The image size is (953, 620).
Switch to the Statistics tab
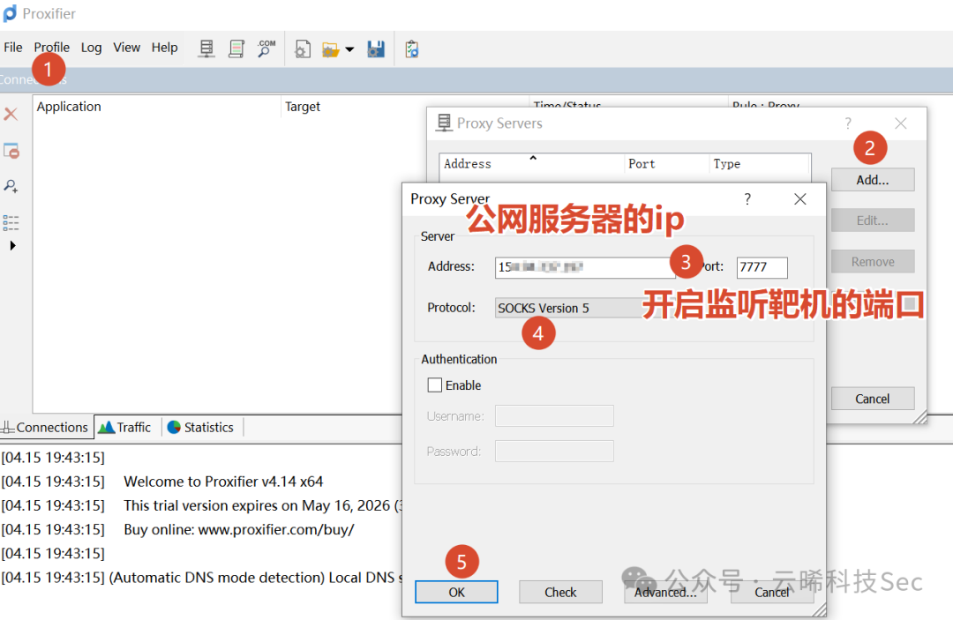[200, 428]
